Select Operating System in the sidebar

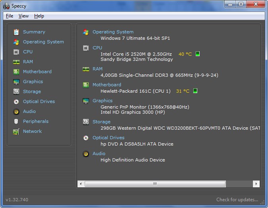point(43,42)
